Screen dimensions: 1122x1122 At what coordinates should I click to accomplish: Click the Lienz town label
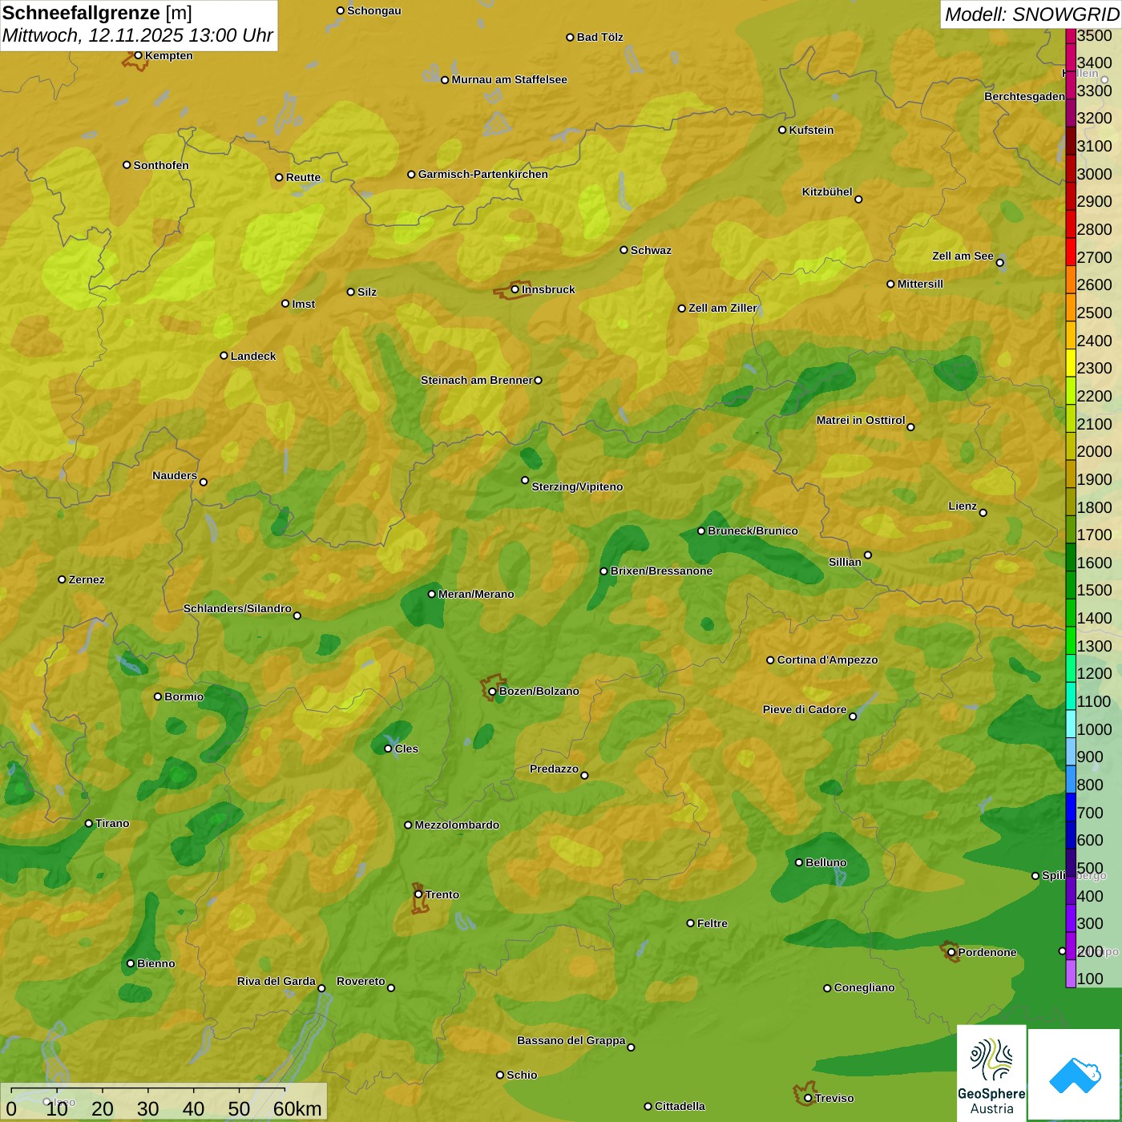tap(963, 506)
